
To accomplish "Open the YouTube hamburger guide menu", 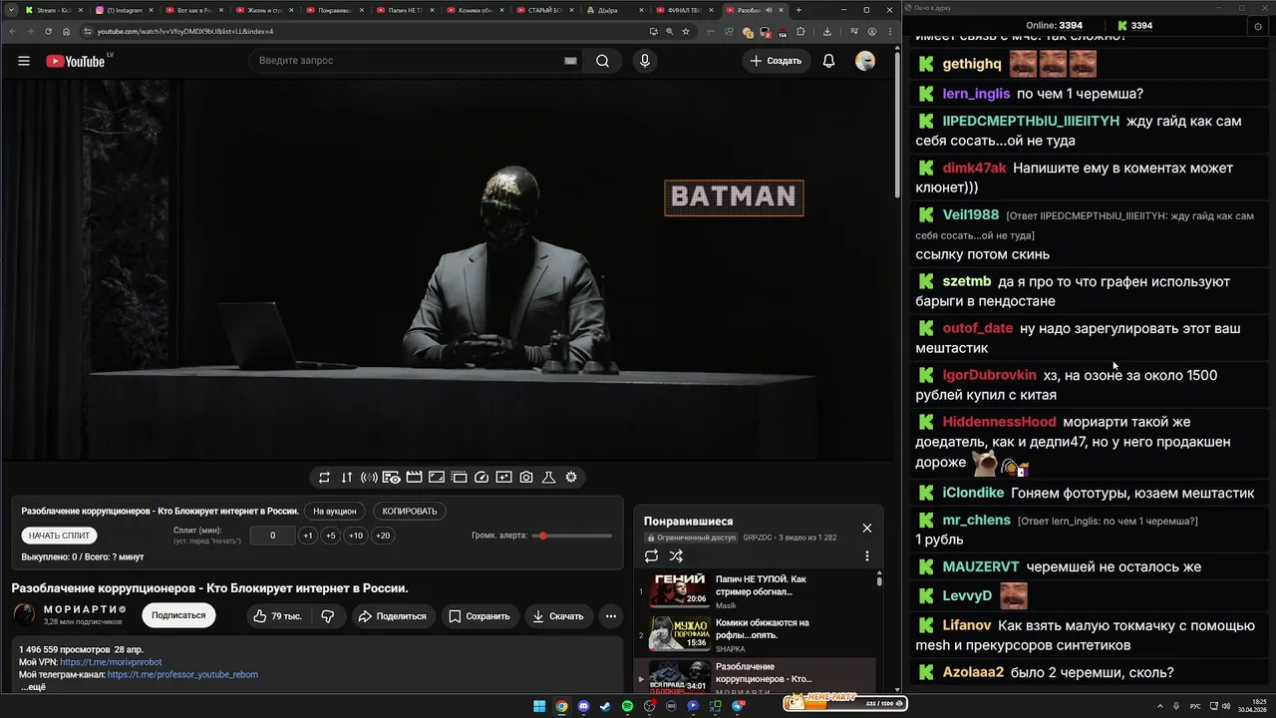I will tap(24, 61).
